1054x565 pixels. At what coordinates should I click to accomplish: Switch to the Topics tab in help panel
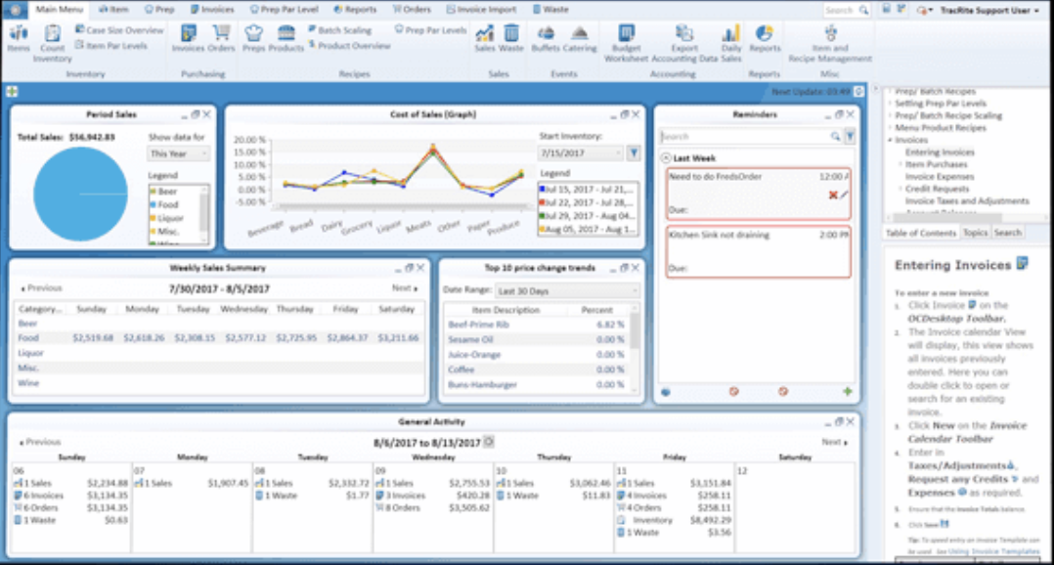coord(977,232)
